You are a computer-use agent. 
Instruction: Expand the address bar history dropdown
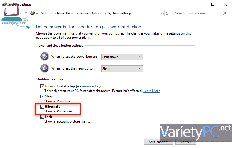click(162, 13)
